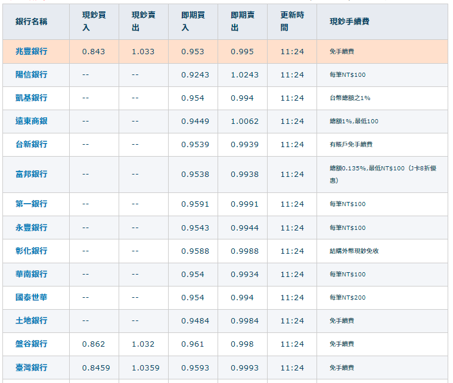Click the 富邦銀行 bank link
The width and height of the screenshot is (453, 383).
pyautogui.click(x=32, y=175)
